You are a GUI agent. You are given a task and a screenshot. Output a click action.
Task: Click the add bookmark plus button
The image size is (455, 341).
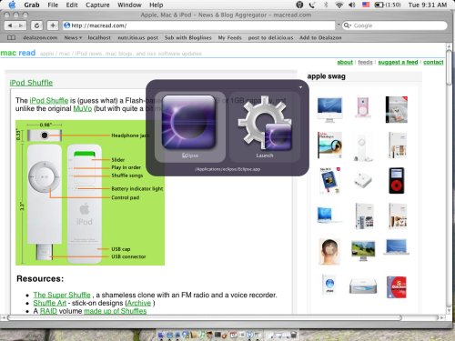[x=53, y=25]
